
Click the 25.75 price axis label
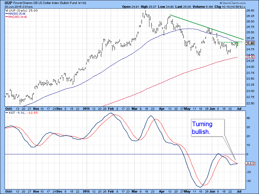(x=250, y=27)
